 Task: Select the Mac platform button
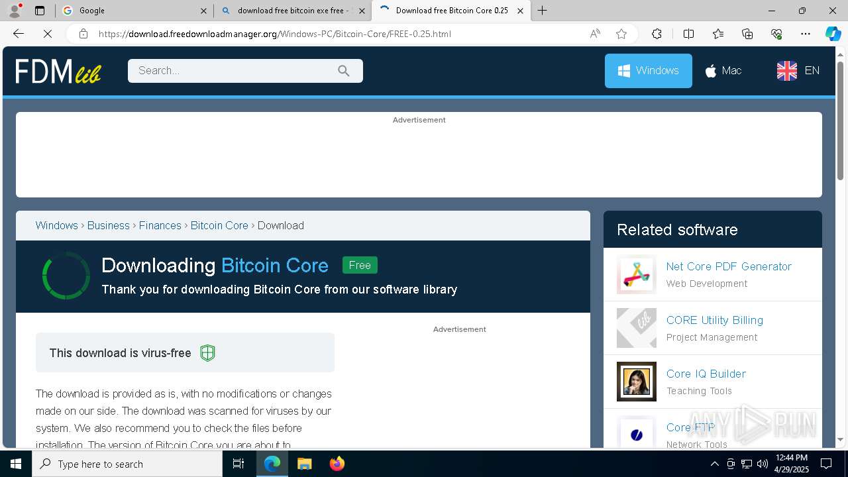click(723, 71)
